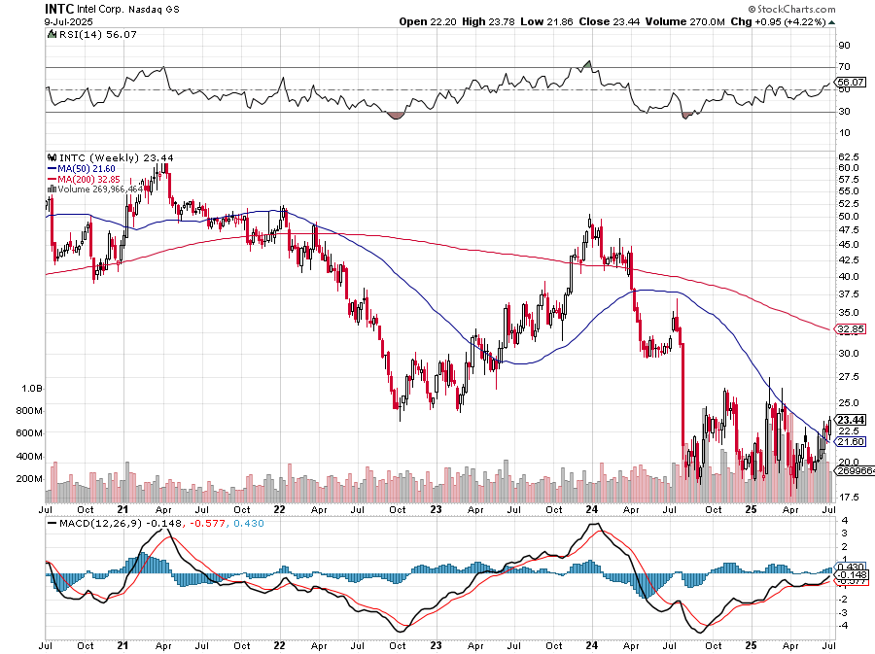Viewport: 875px width, 654px height.
Task: Click the blue '0.430' histogram value in MACD legend
Action: pyautogui.click(x=248, y=524)
